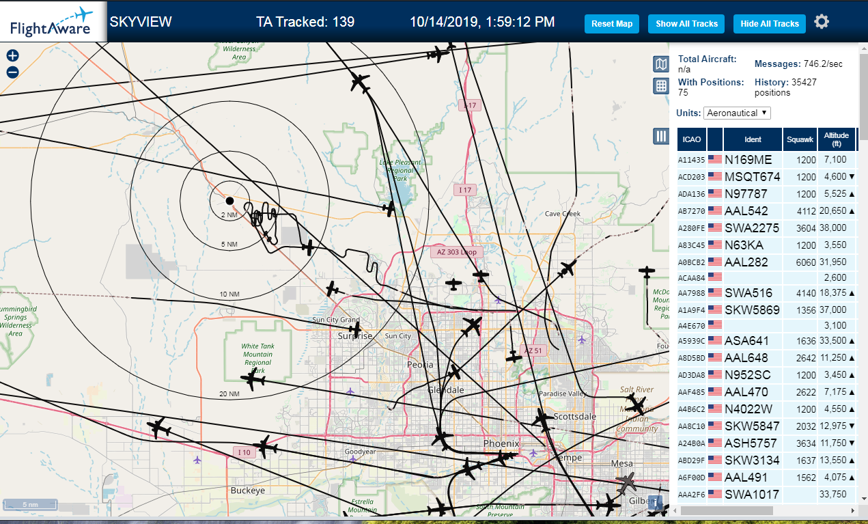This screenshot has width=868, height=524.
Task: Select the N4022W ident in the table
Action: 748,409
